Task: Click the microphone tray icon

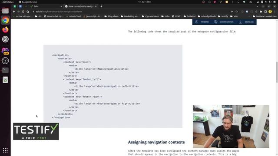Action: click(270, 2)
